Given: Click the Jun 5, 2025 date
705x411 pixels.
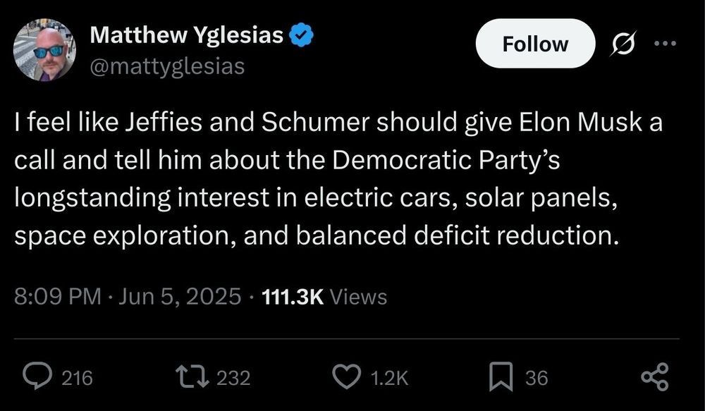Looking at the screenshot, I should tap(179, 297).
